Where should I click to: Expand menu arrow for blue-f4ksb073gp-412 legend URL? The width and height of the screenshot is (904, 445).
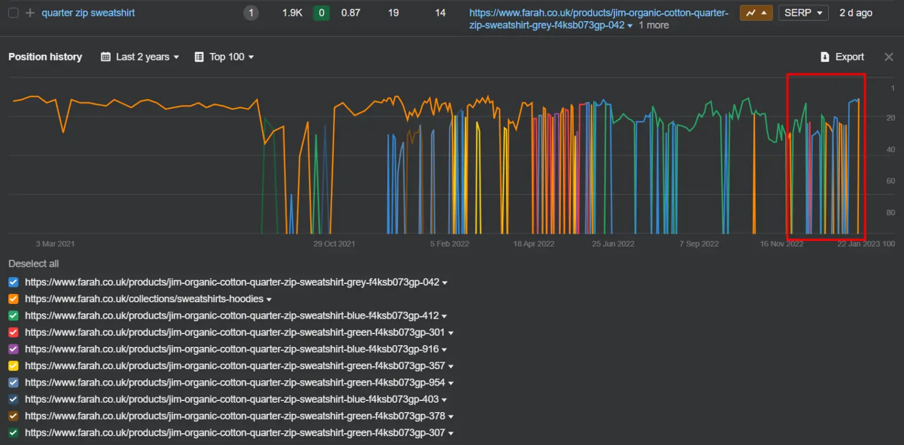pyautogui.click(x=444, y=316)
